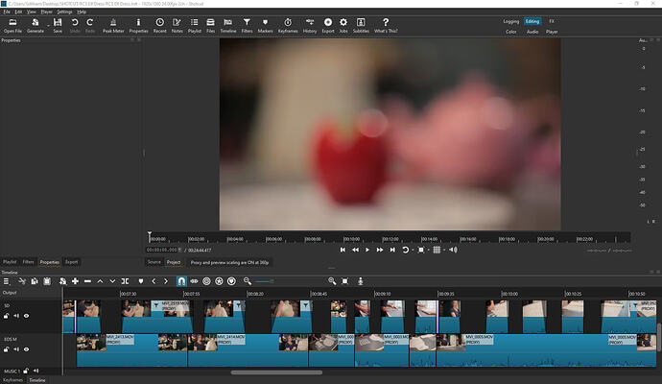Open the Notes panel
This screenshot has width=662, height=384.
tap(177, 25)
